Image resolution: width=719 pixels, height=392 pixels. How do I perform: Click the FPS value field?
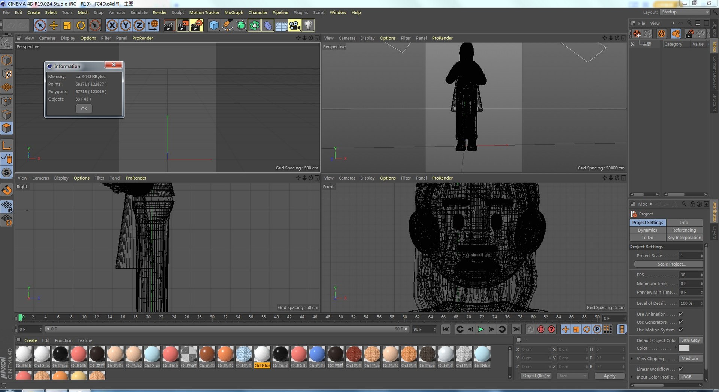(x=689, y=275)
